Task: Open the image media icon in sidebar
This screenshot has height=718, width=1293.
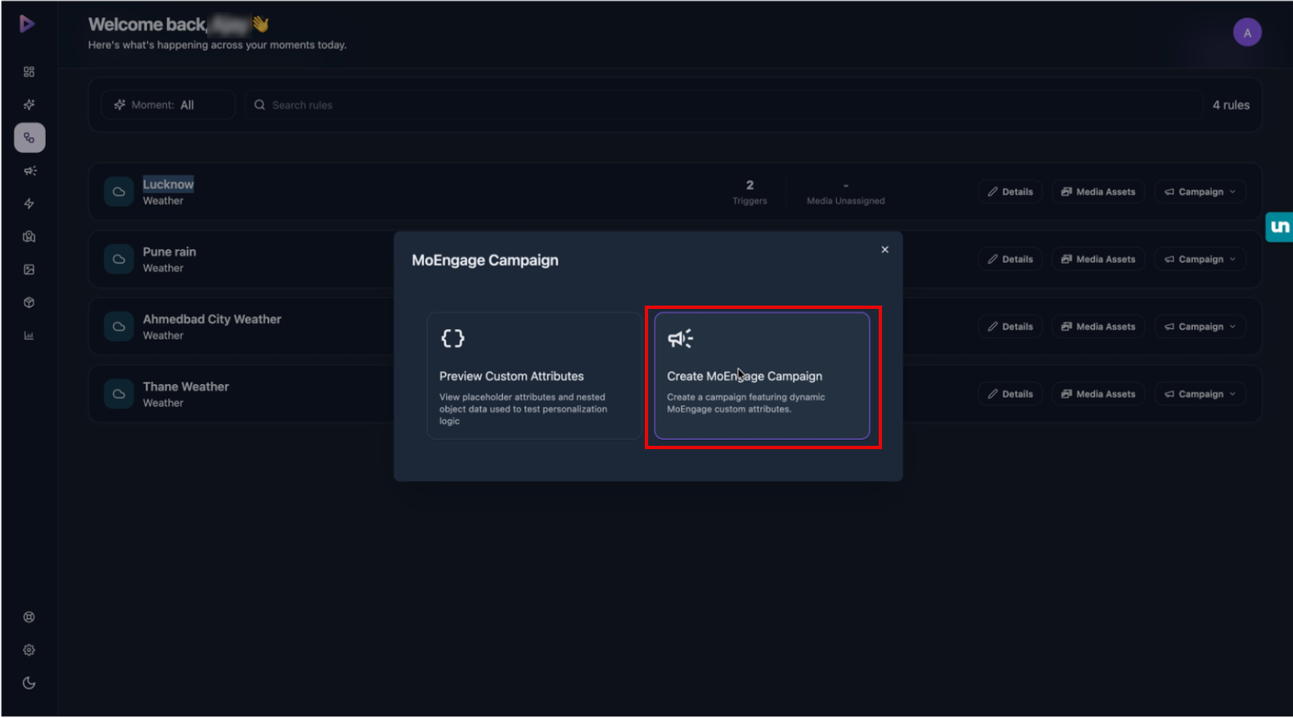Action: (x=29, y=270)
